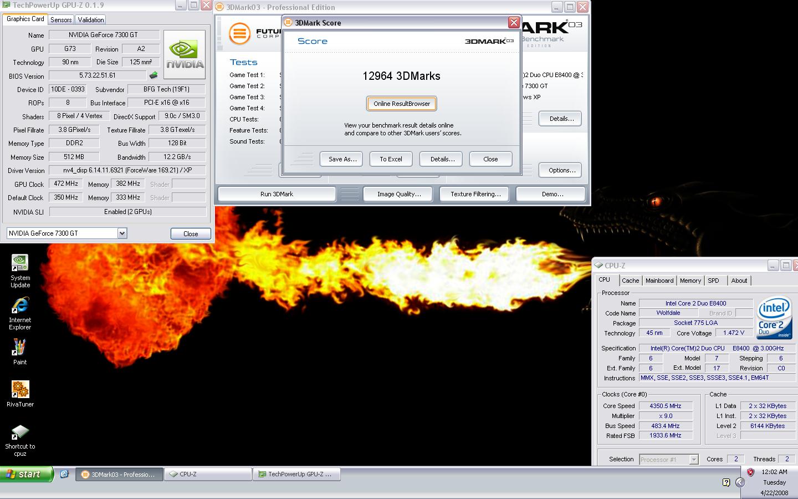Select the Graphics Card tab

25,19
